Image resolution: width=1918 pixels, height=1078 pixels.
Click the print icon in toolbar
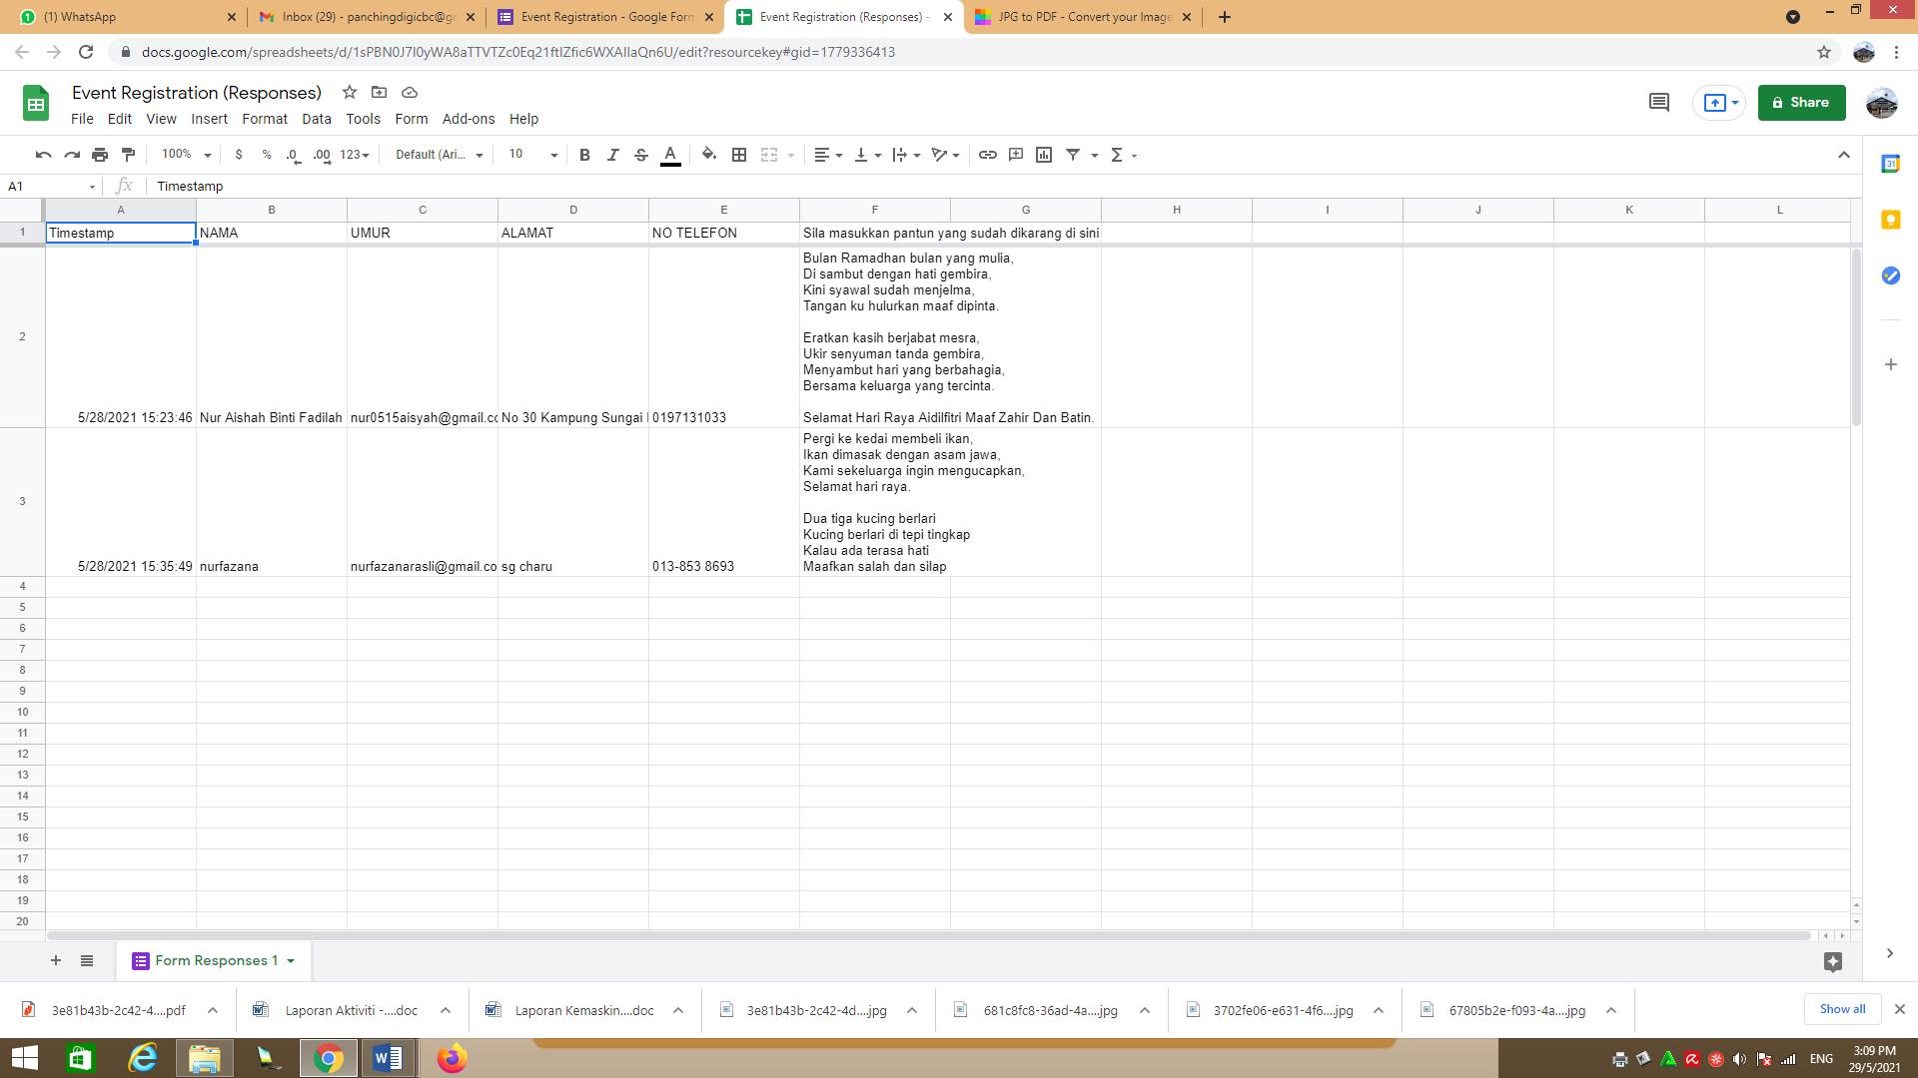(x=100, y=155)
